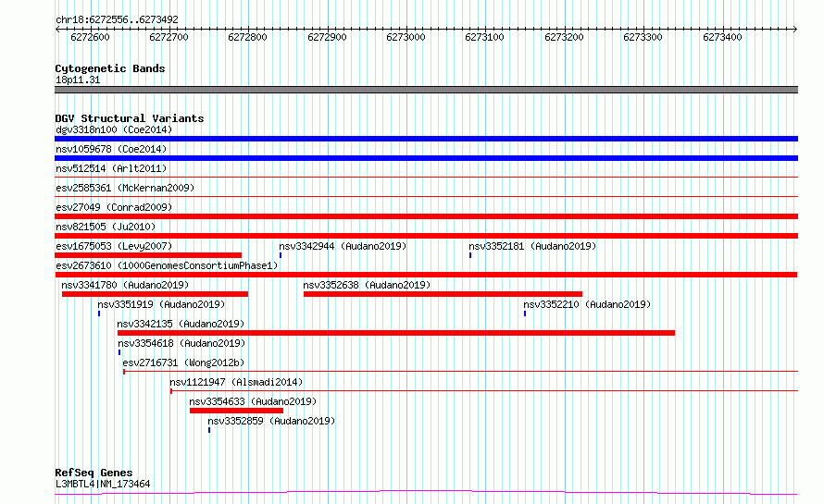Click the nsv3352638 (Audano2019) red bar
The height and width of the screenshot is (504, 824).
(x=443, y=294)
